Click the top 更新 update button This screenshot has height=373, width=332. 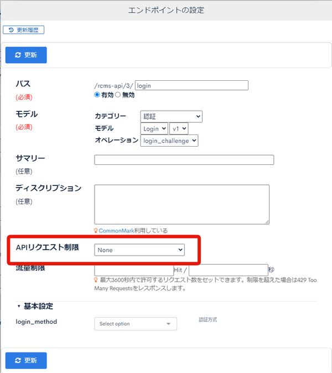coord(26,55)
